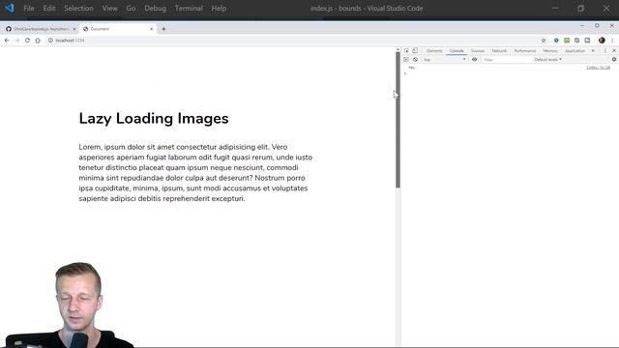Open the Go menu
This screenshot has width=619, height=348.
(131, 9)
